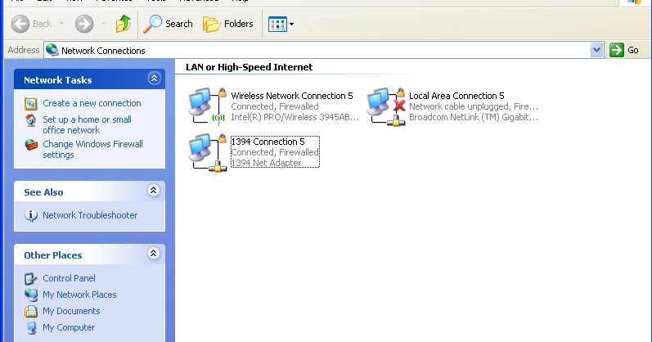This screenshot has height=342, width=652.
Task: Click the My Computer icon
Action: 31,328
